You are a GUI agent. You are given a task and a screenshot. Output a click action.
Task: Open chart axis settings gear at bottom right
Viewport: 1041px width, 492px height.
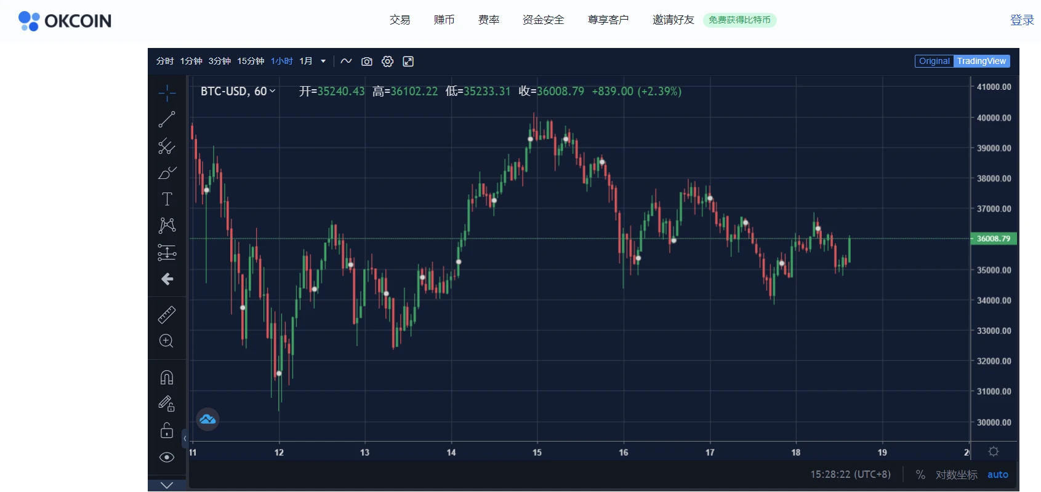pyautogui.click(x=993, y=451)
